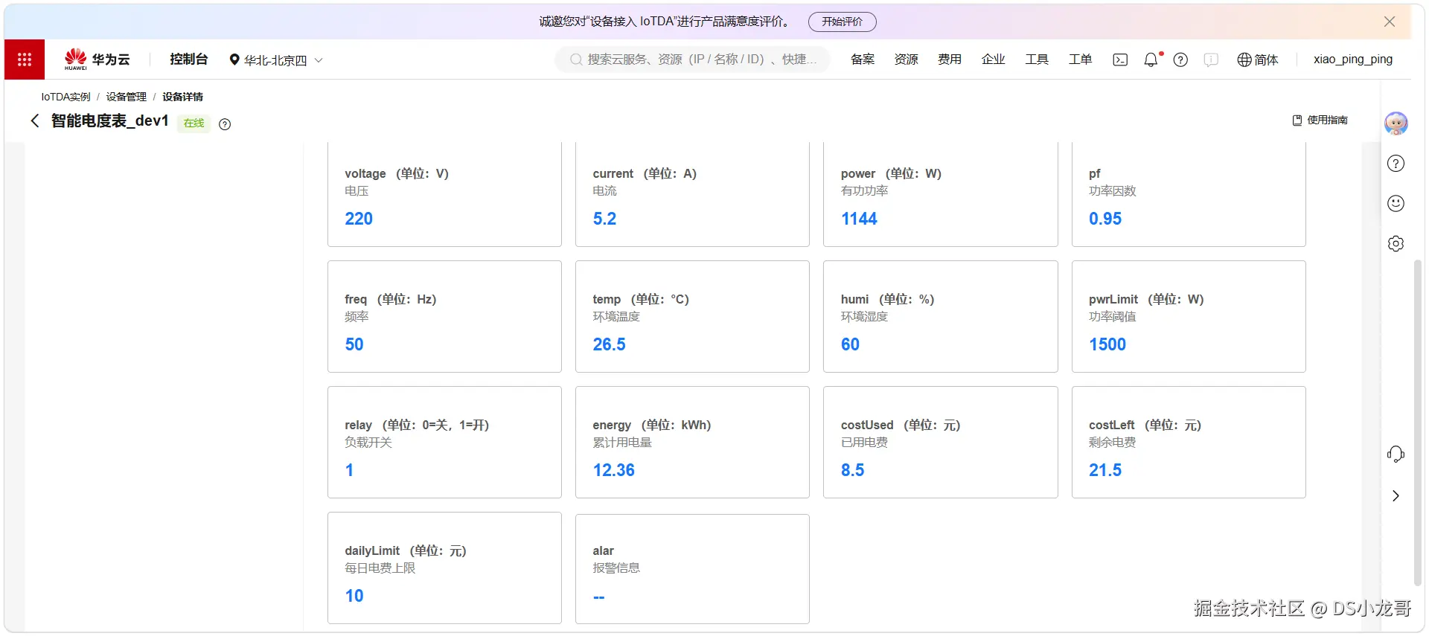
Task: Expand right sidebar with the chevron arrow
Action: click(1396, 496)
